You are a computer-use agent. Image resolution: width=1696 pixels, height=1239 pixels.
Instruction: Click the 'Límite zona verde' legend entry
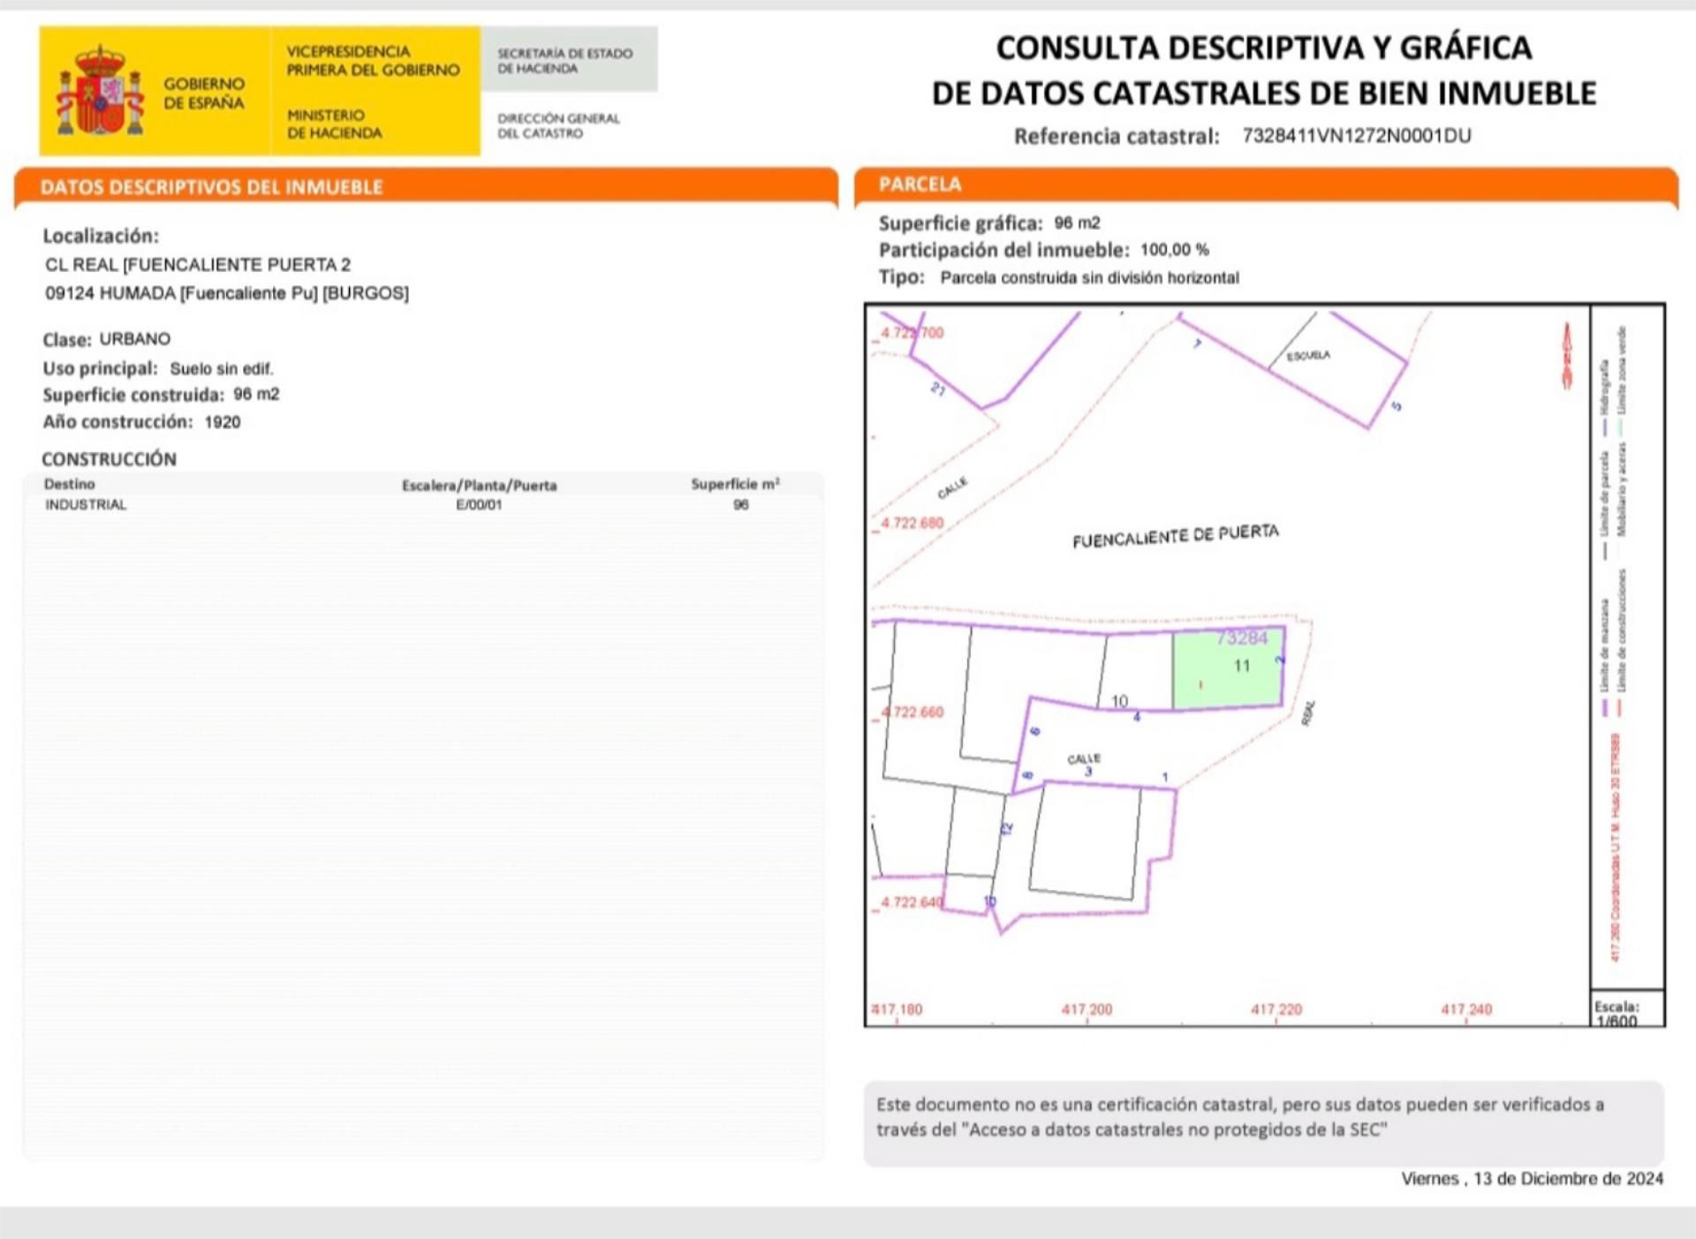pos(1621,382)
